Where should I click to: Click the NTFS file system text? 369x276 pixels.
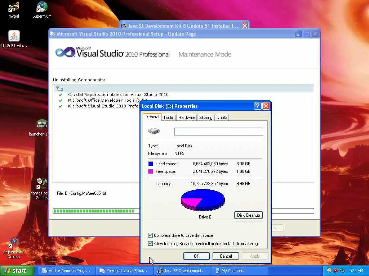179,153
